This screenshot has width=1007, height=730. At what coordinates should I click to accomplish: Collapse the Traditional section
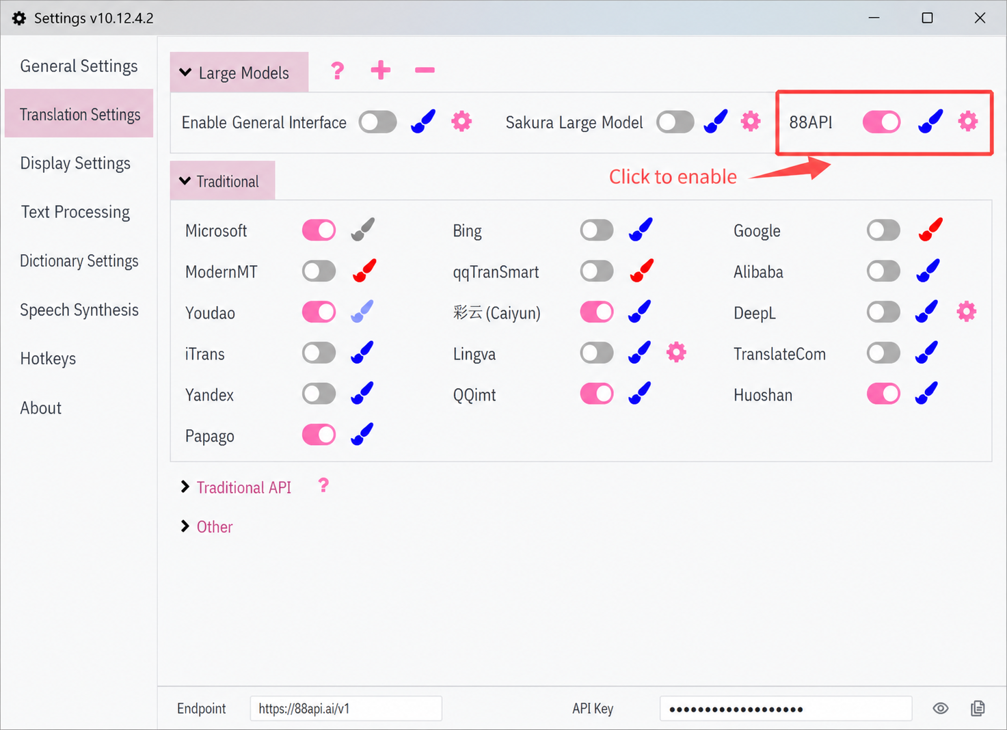pyautogui.click(x=223, y=181)
